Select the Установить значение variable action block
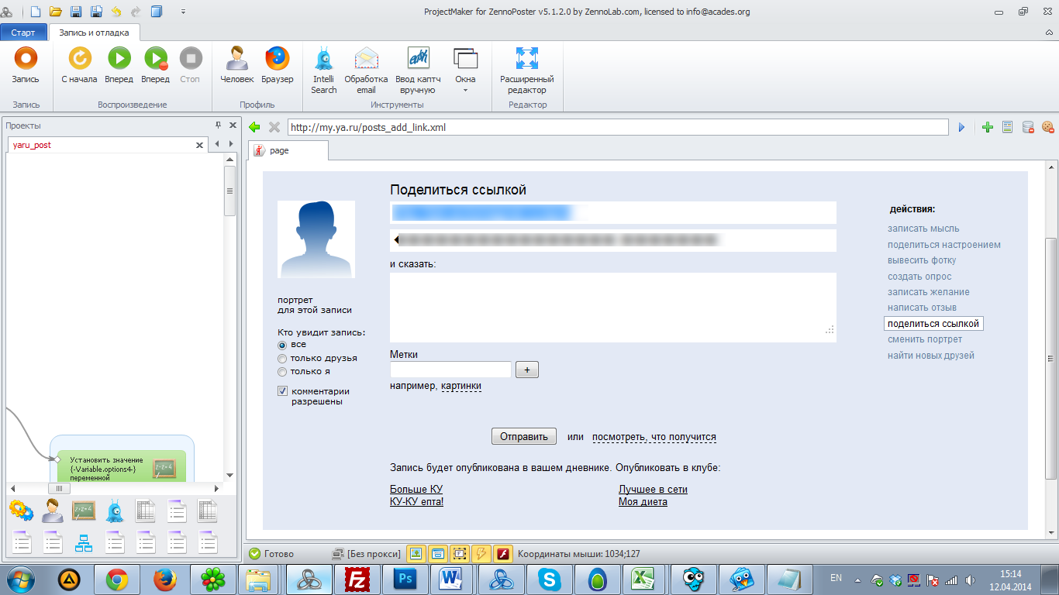This screenshot has height=595, width=1059. (122, 467)
